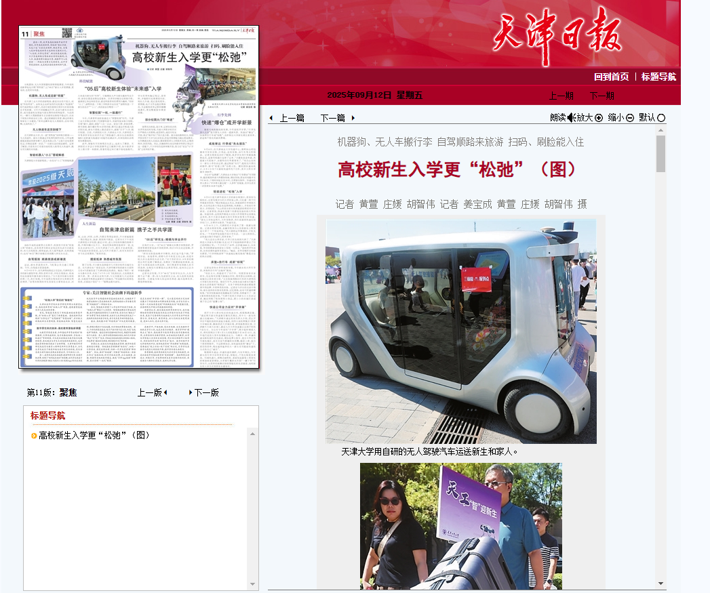Image resolution: width=710 pixels, height=593 pixels.
Task: Click the 朗读 speaker icon
Action: coord(571,118)
